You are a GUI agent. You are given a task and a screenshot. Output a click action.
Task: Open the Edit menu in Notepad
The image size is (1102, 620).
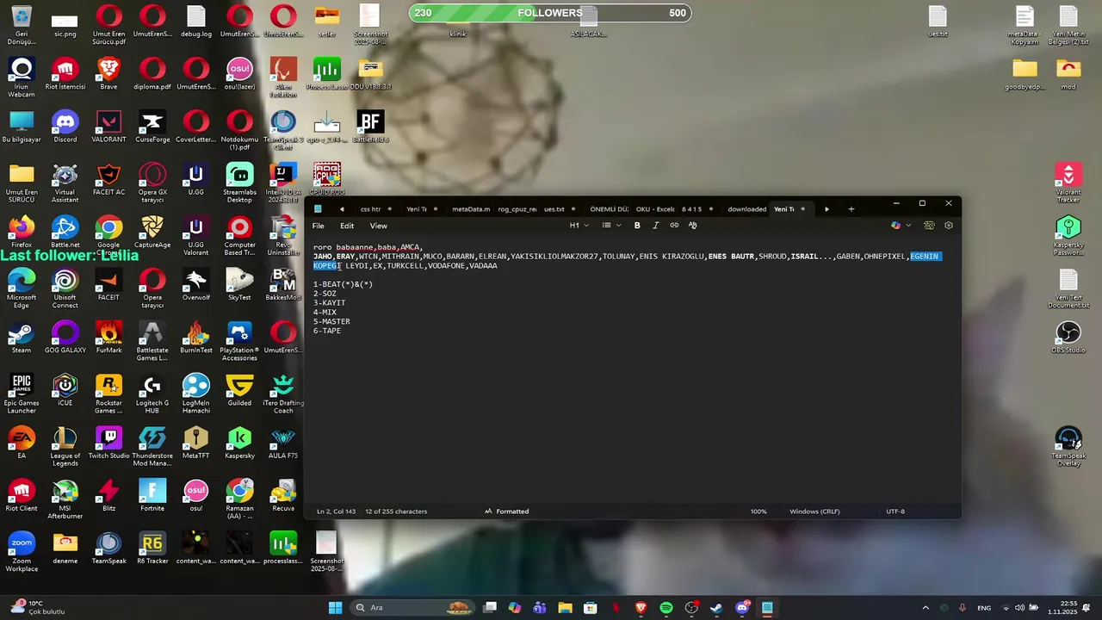click(x=347, y=226)
